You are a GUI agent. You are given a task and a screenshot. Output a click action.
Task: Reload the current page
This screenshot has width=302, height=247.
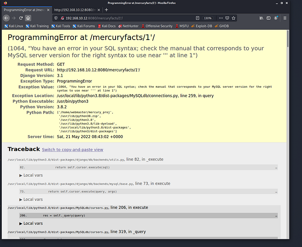pos(20,18)
